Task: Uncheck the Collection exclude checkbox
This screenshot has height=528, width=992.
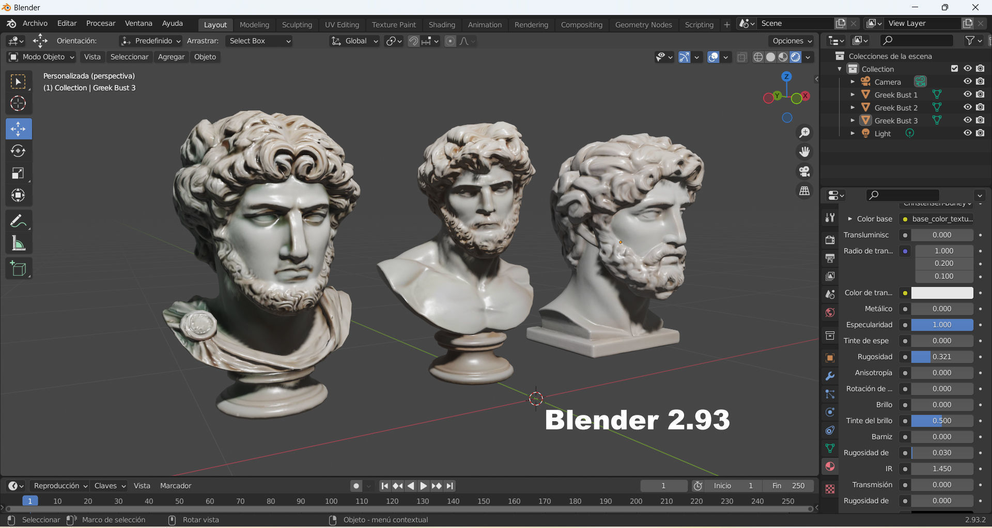Action: (x=954, y=69)
